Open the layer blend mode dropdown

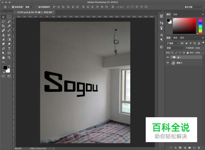tap(175, 48)
